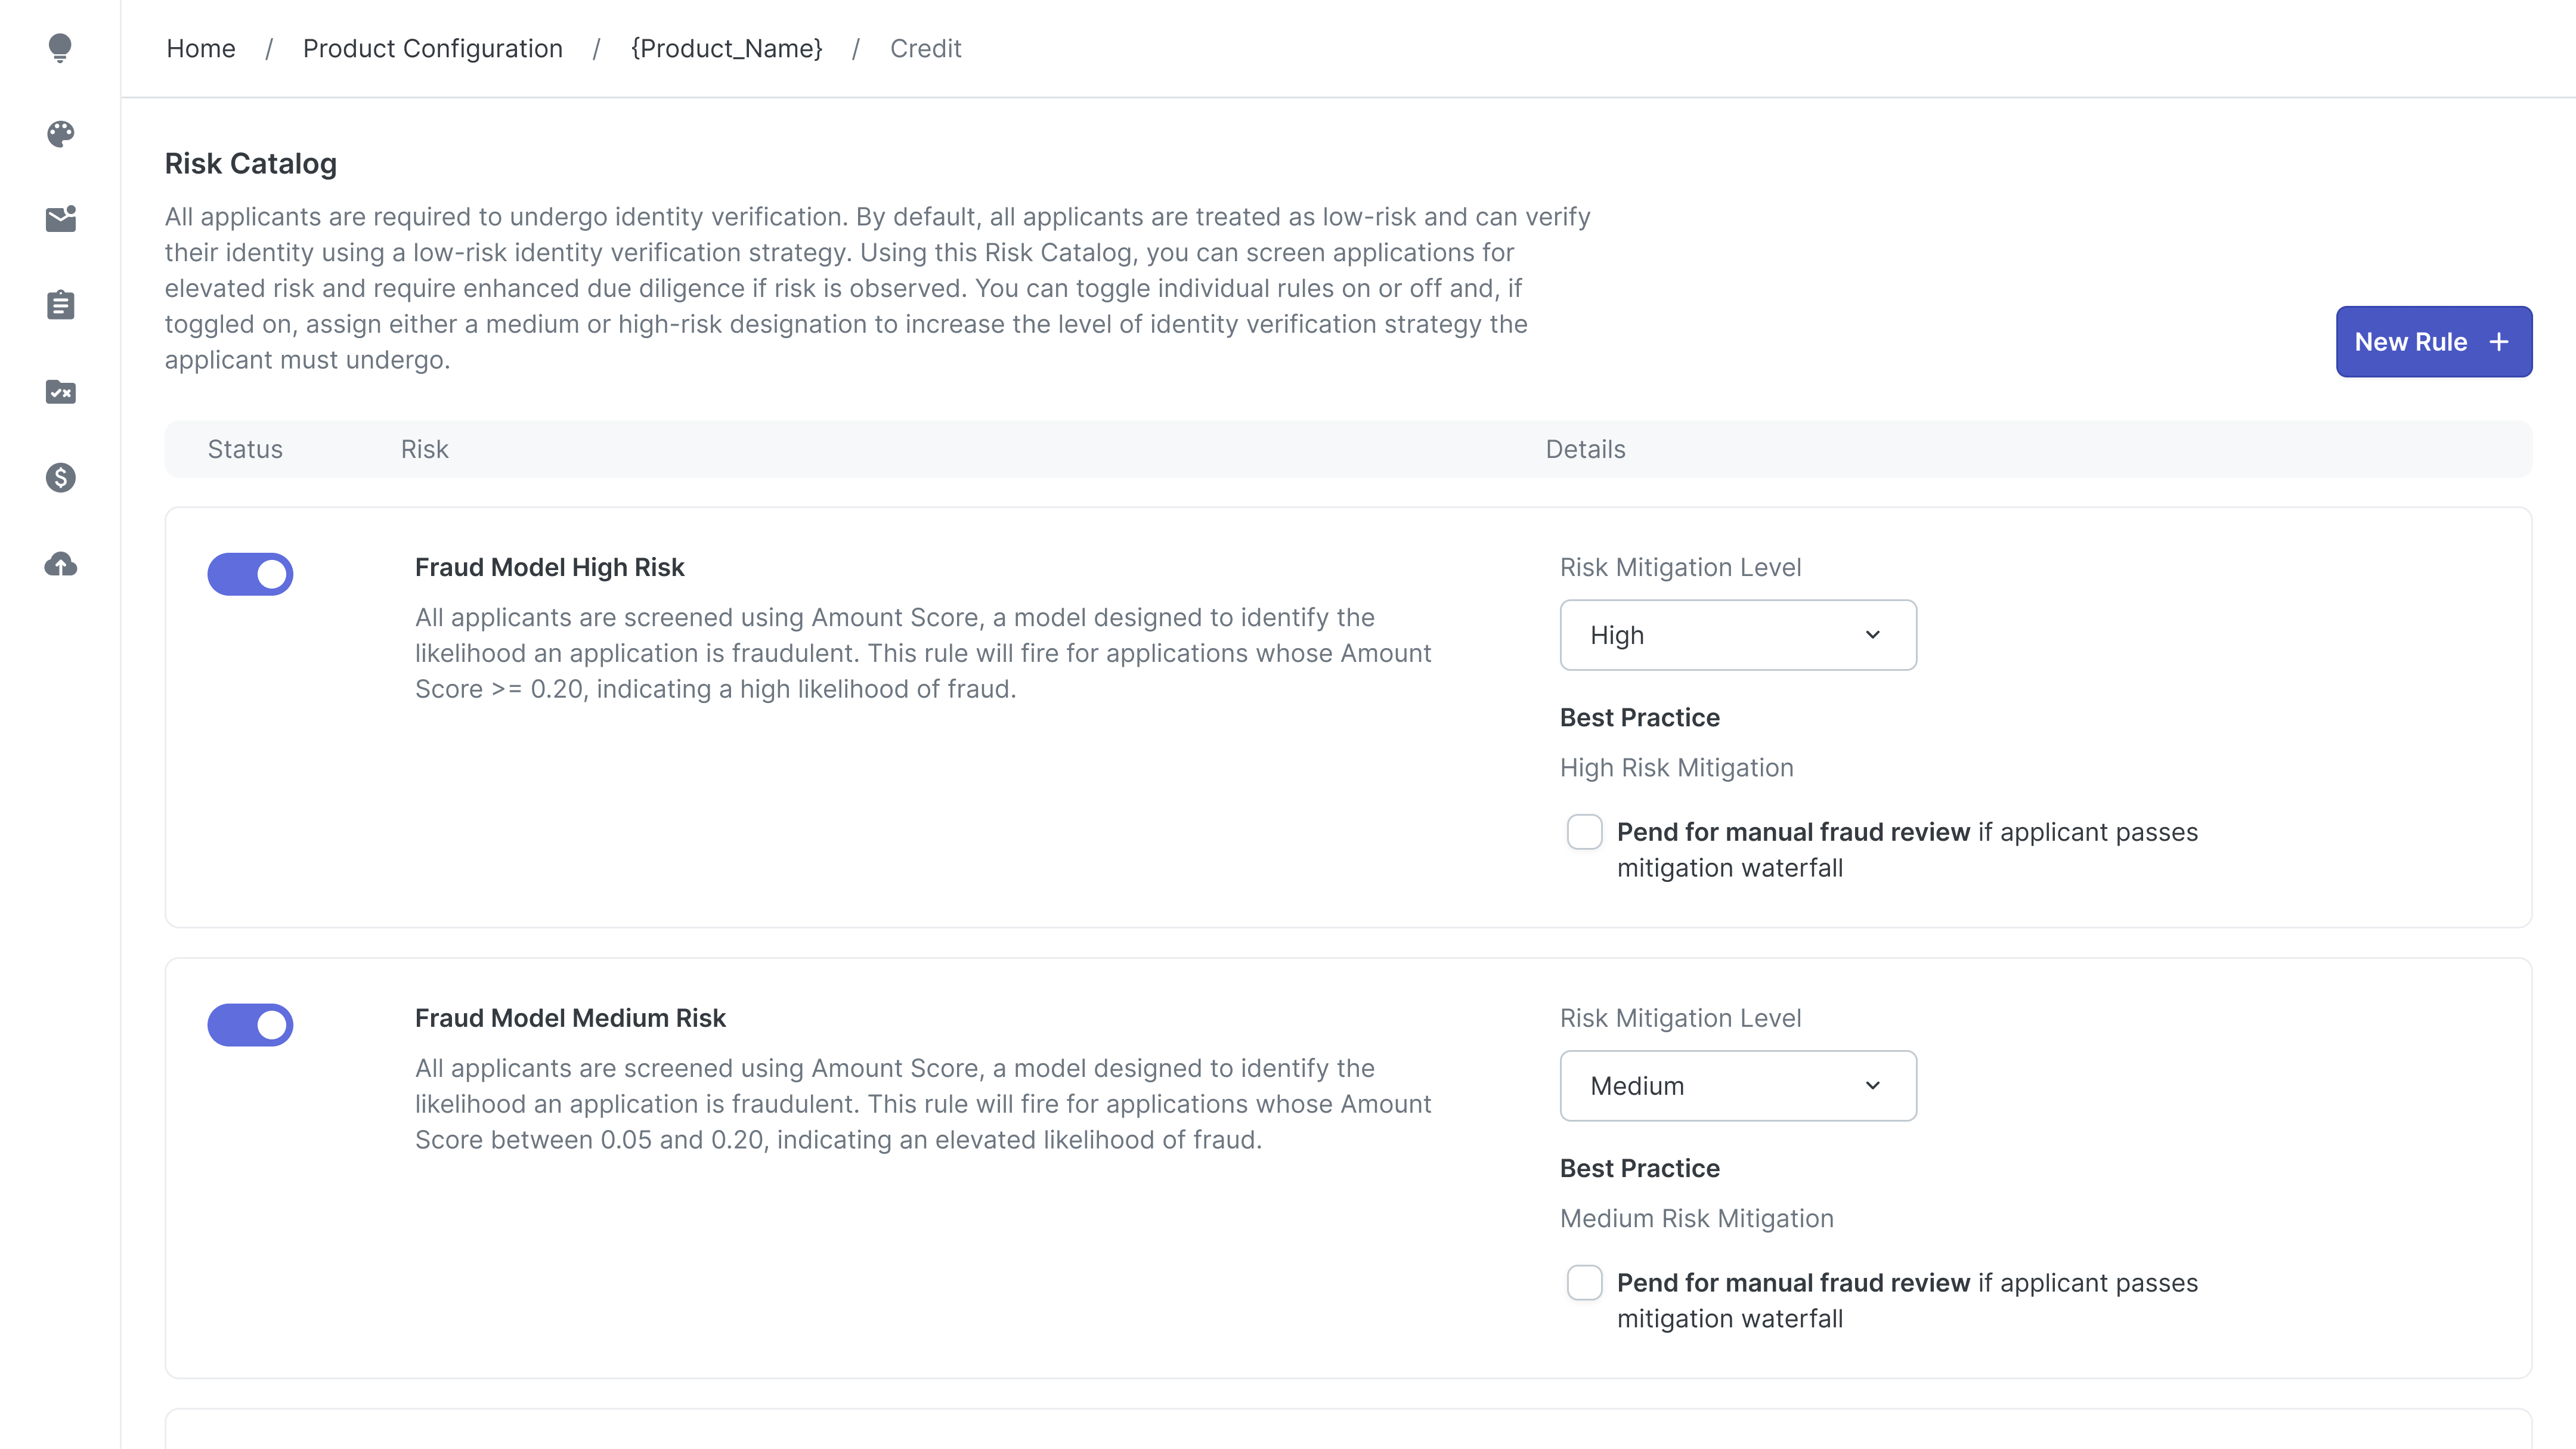Navigate to Product Configuration breadcrumb
This screenshot has height=1449, width=2576.
[432, 48]
